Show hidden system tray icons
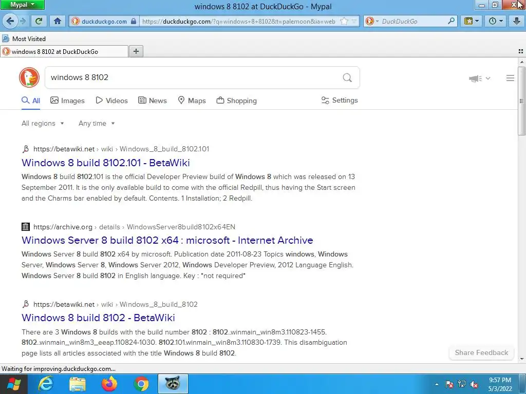This screenshot has width=526, height=394. point(437,384)
